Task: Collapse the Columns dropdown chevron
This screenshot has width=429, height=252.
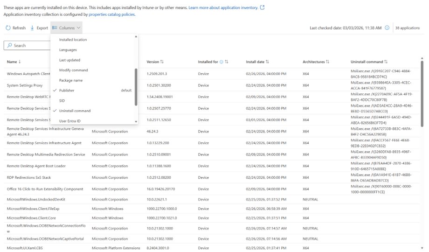Action: pos(78,28)
